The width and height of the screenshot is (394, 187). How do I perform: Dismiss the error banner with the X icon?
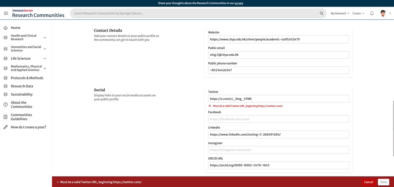(58, 182)
